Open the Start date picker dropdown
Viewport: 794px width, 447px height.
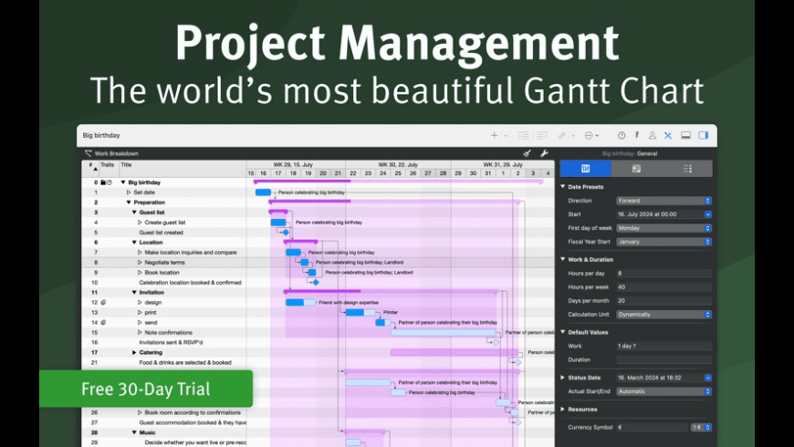point(708,214)
